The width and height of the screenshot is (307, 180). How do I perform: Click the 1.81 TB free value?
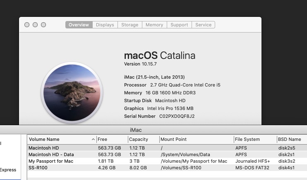(106, 161)
